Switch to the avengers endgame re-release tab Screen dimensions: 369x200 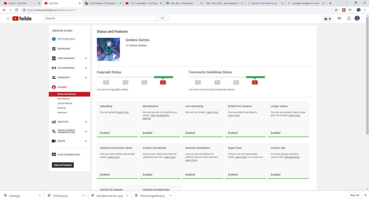(305, 3)
